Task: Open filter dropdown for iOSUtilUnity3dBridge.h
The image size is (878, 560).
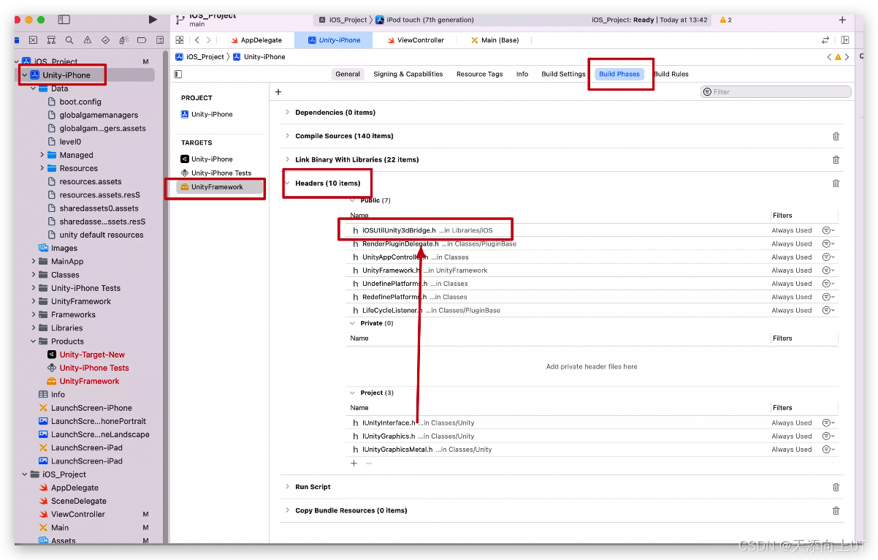Action: pos(828,230)
